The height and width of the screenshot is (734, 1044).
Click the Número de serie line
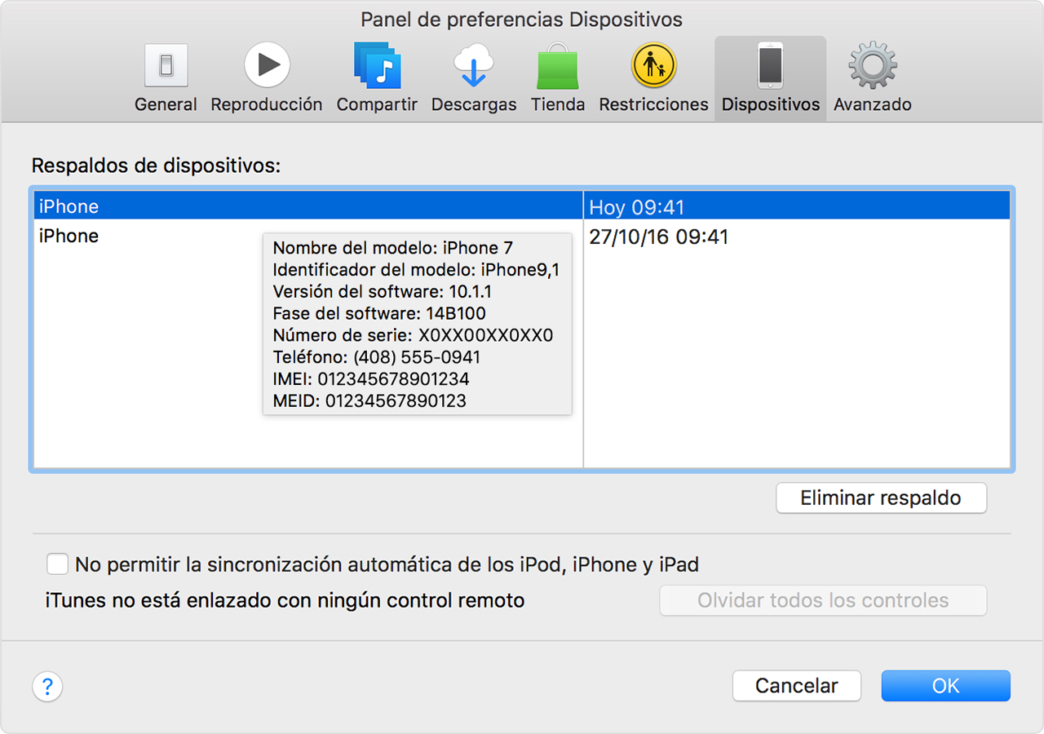(413, 335)
